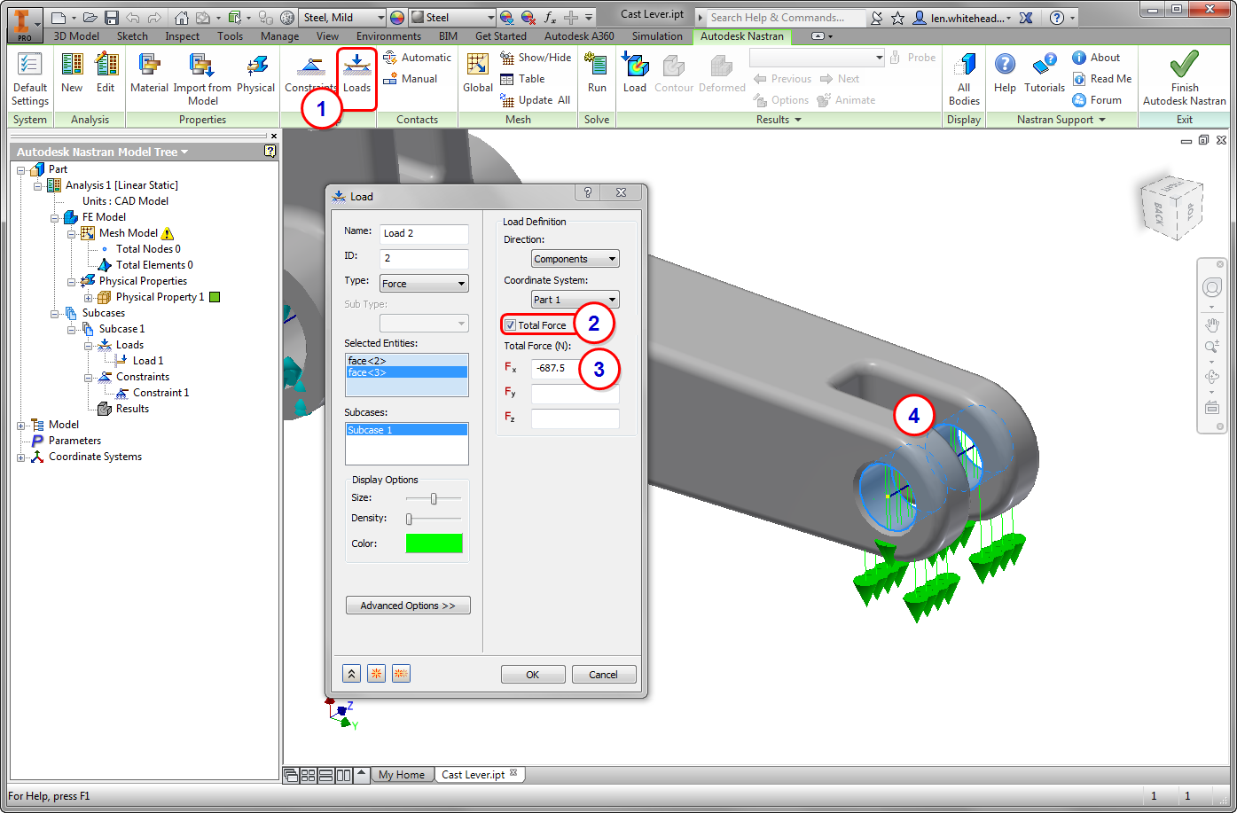
Task: Toggle All Bodies display
Action: pos(964,78)
